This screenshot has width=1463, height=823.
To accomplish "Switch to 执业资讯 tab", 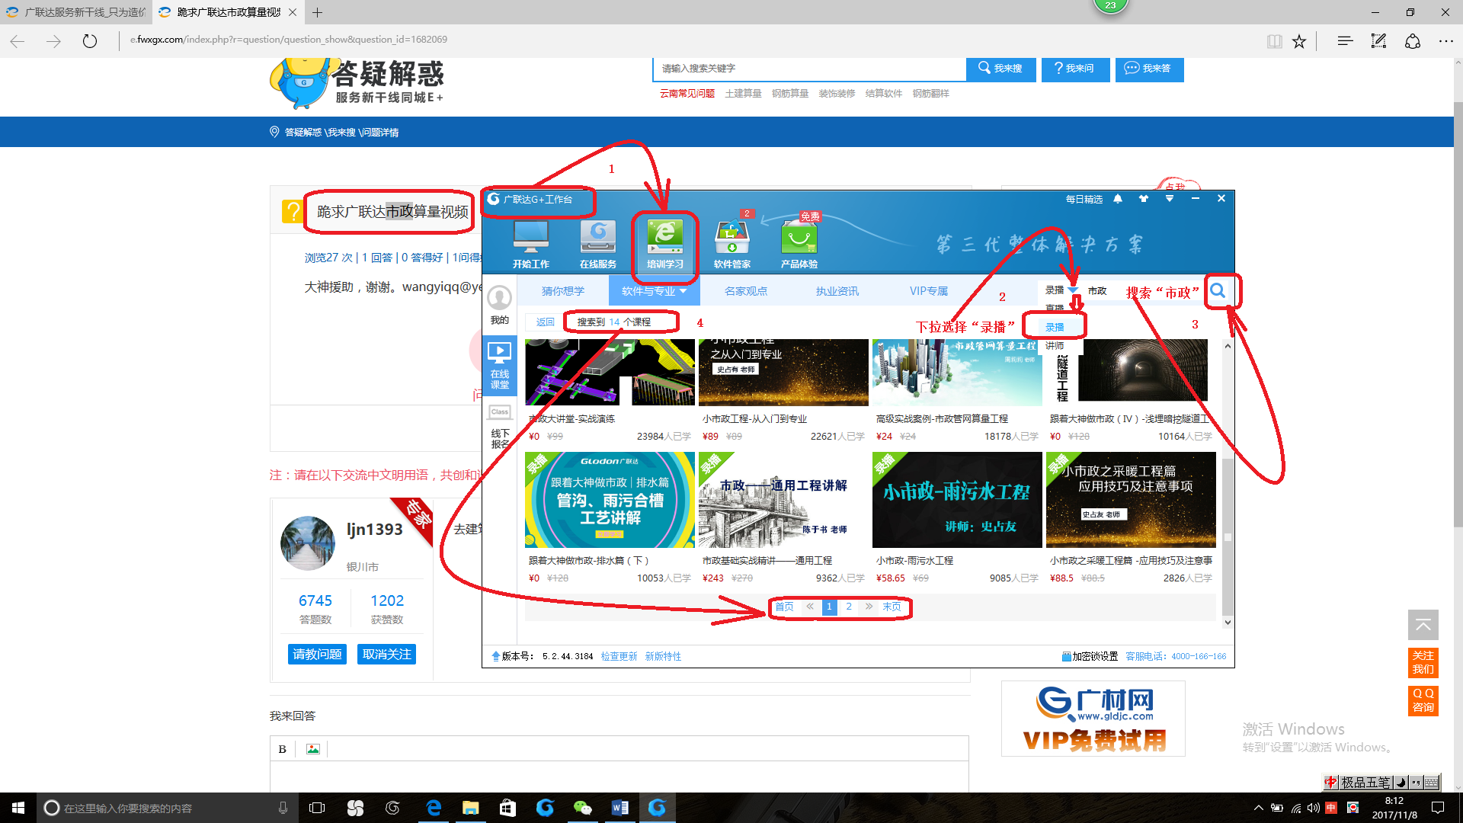I will coord(837,291).
